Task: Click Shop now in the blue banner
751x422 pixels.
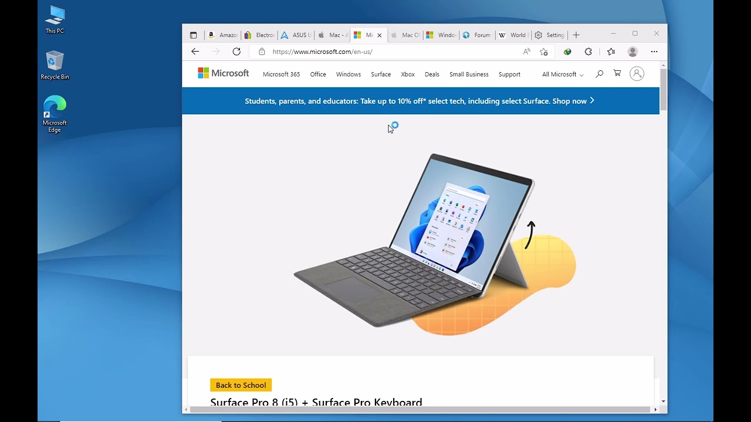Action: 573,101
